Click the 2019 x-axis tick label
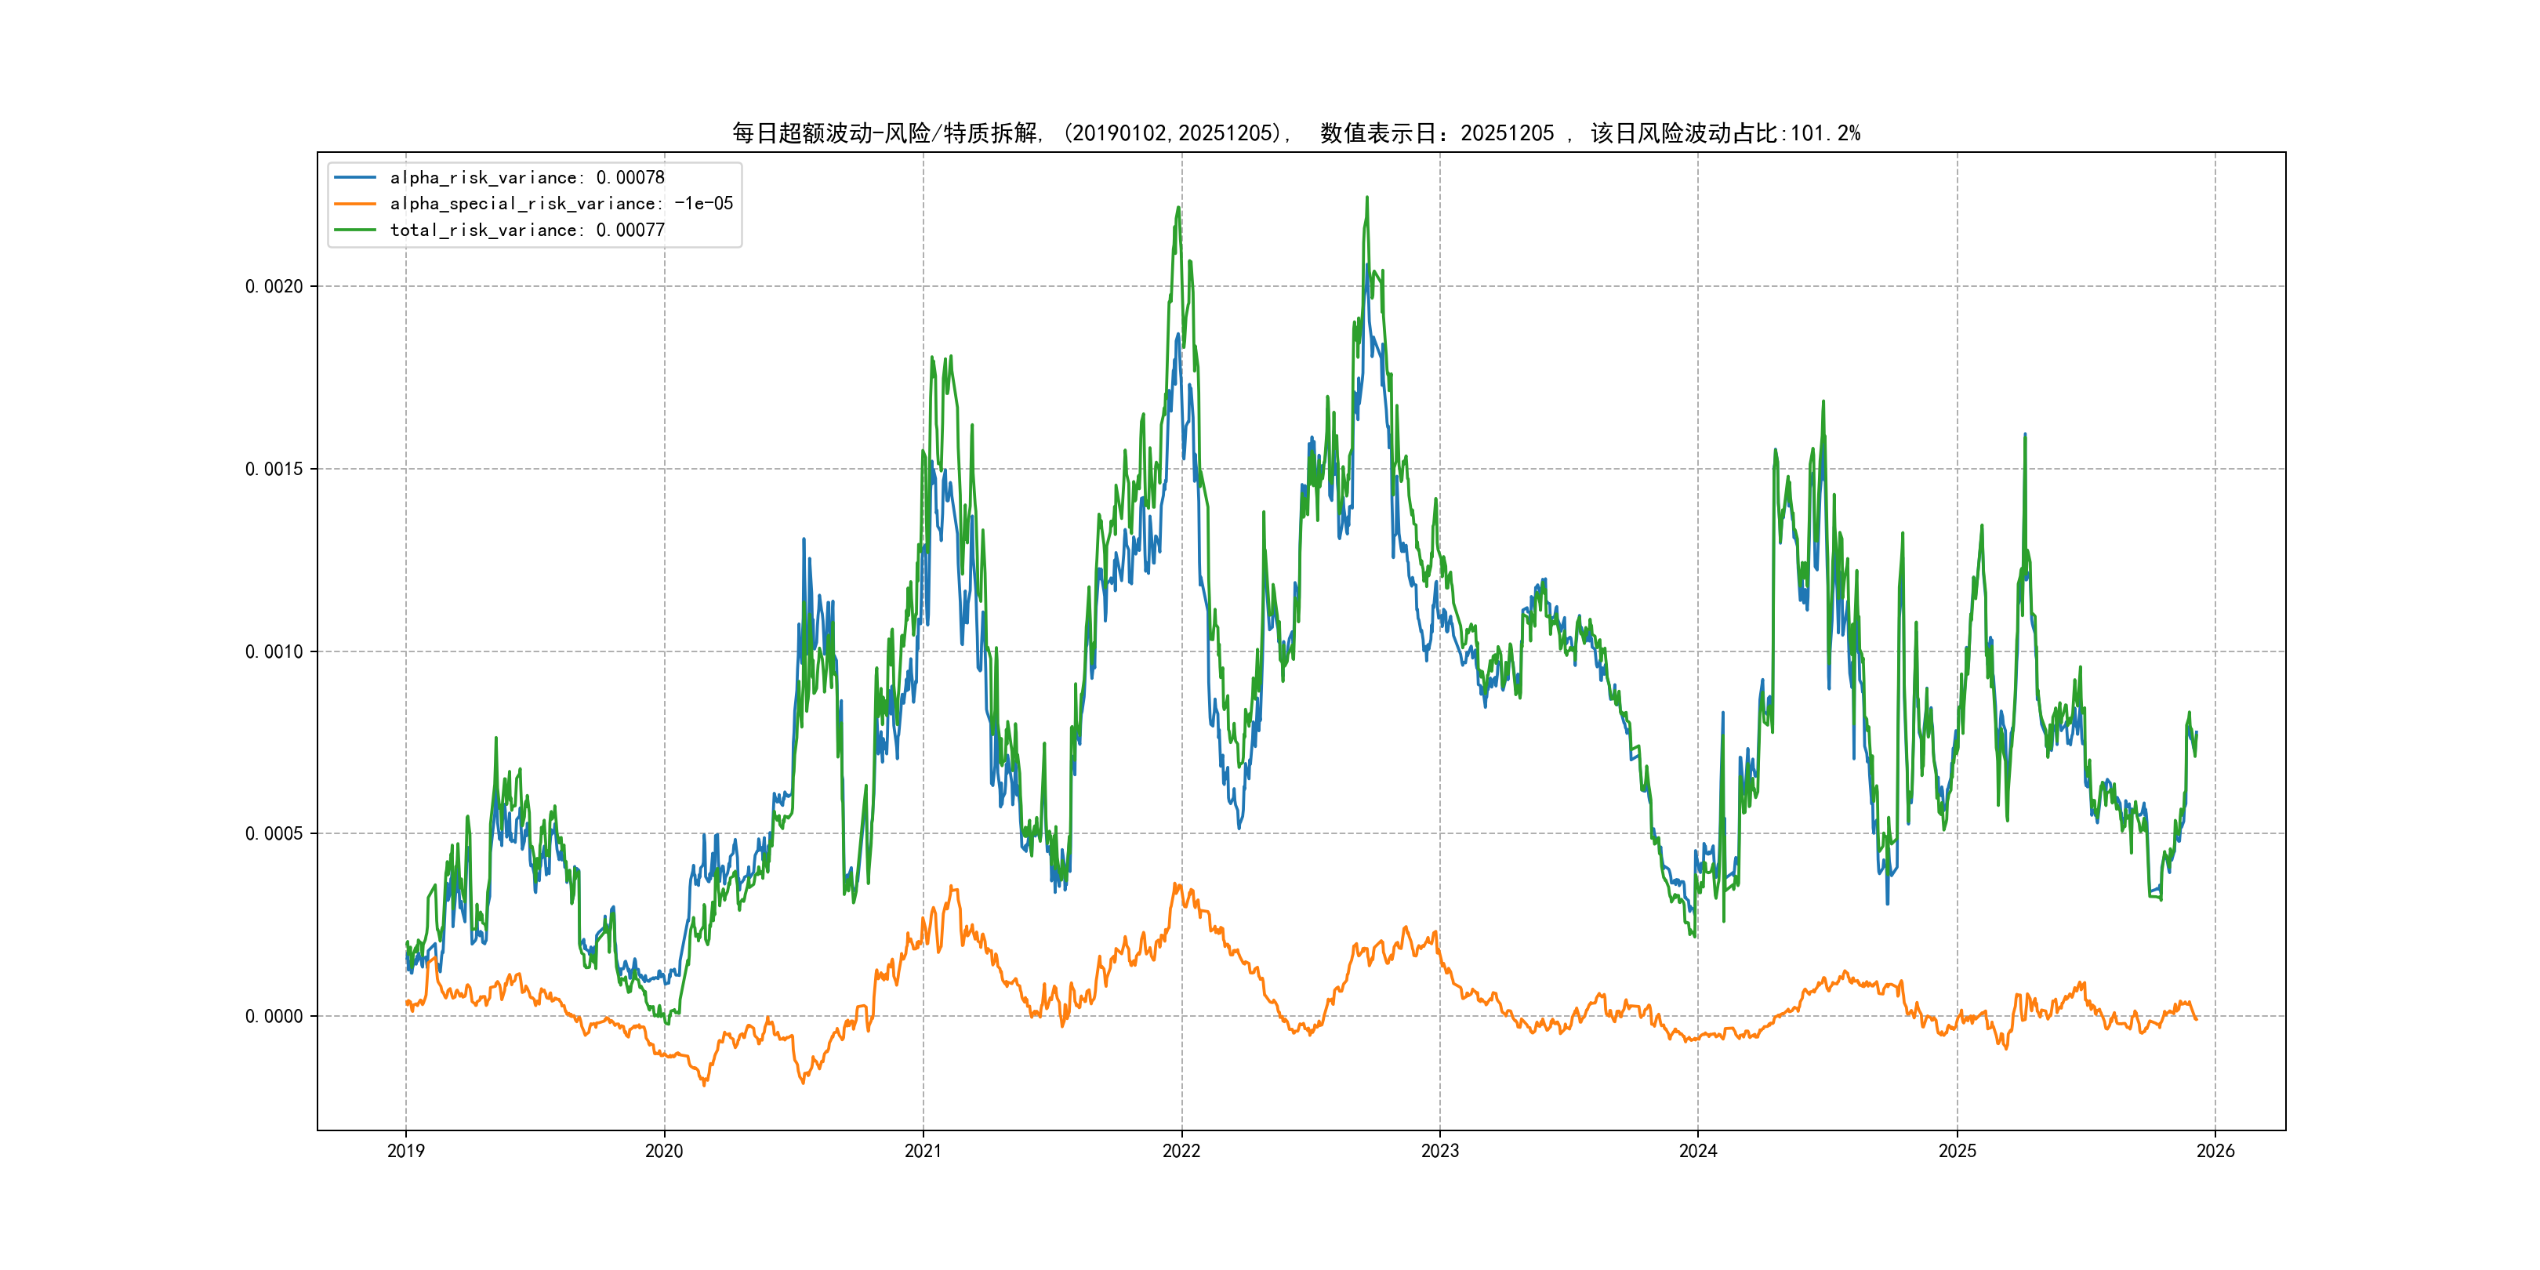Image resolution: width=2540 pixels, height=1270 pixels. tap(405, 1151)
